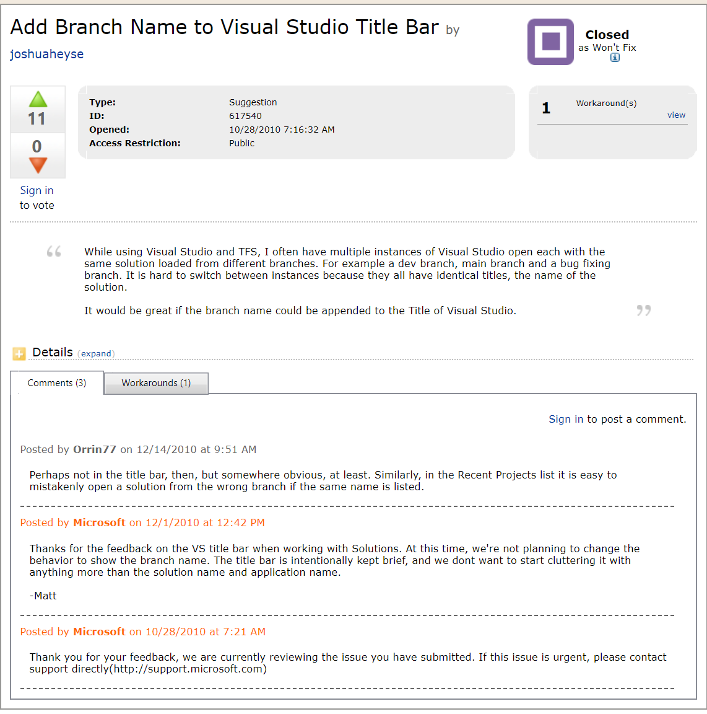Image resolution: width=707 pixels, height=714 pixels.
Task: Switch to the Workarounds (1) tab
Action: pos(155,383)
